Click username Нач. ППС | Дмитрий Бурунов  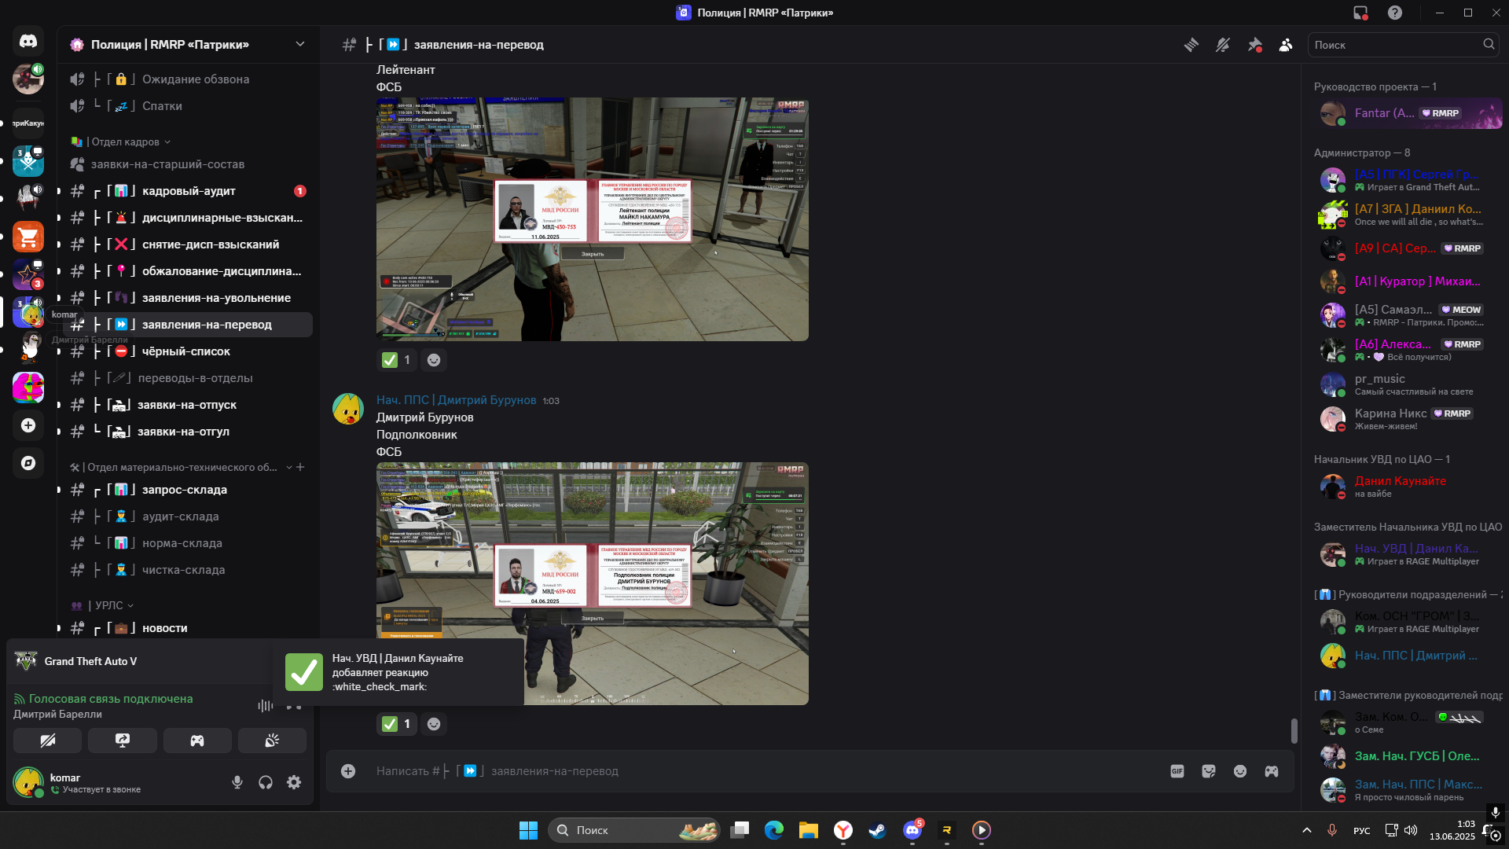[x=456, y=400]
